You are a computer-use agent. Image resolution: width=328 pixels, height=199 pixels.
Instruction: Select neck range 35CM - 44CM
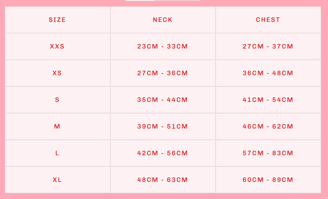pyautogui.click(x=163, y=100)
